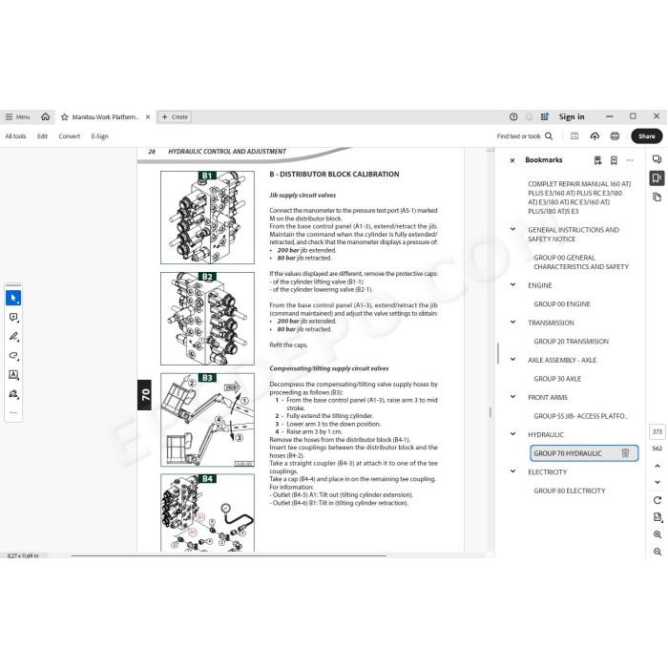The image size is (668, 668).
Task: Open the notifications bell
Action: coord(529,116)
